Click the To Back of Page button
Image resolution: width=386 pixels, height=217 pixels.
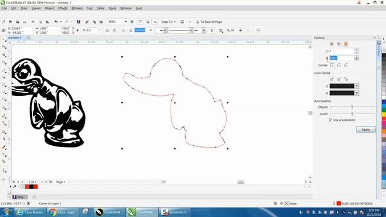click(x=209, y=22)
